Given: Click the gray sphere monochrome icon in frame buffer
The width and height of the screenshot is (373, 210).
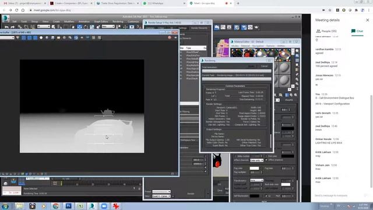Looking at the screenshot, I should pos(47,37).
